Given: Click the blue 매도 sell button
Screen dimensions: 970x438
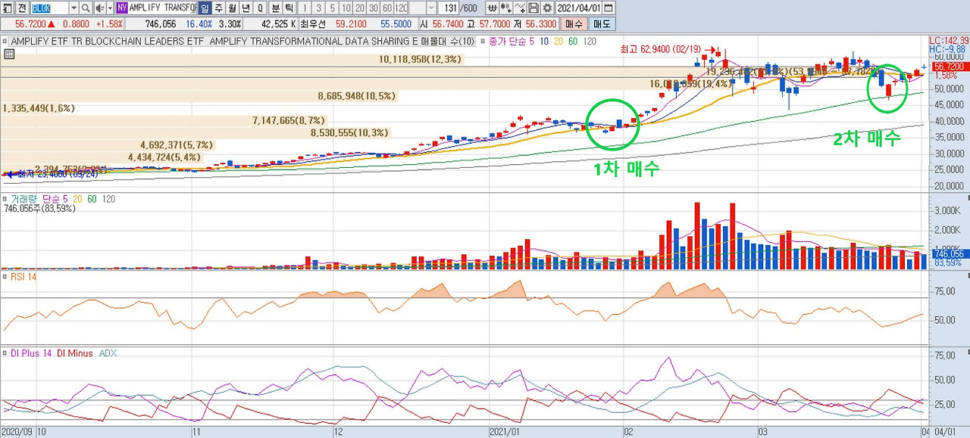Looking at the screenshot, I should (602, 24).
